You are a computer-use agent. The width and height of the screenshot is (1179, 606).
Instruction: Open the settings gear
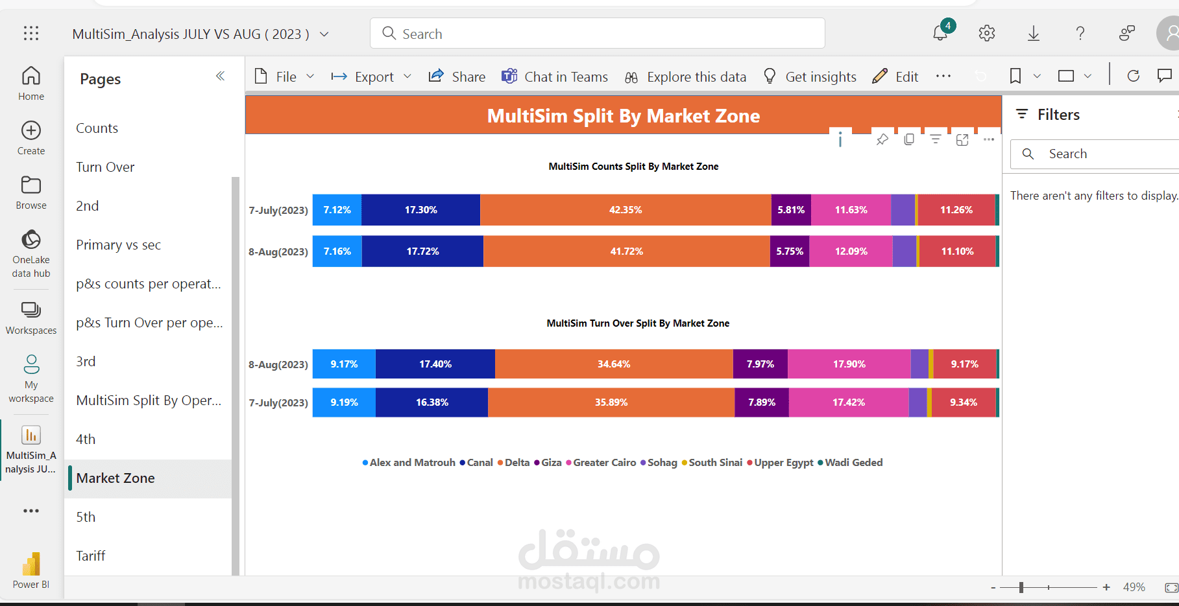[x=987, y=33]
